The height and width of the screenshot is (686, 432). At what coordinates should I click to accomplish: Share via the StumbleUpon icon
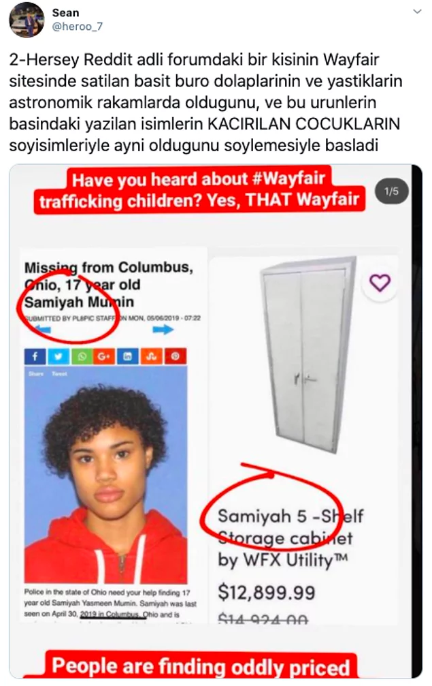point(151,356)
